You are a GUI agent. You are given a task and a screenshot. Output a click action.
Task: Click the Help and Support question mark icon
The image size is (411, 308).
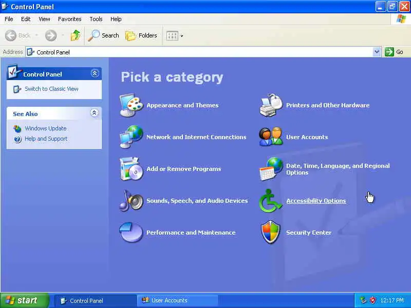[17, 139]
